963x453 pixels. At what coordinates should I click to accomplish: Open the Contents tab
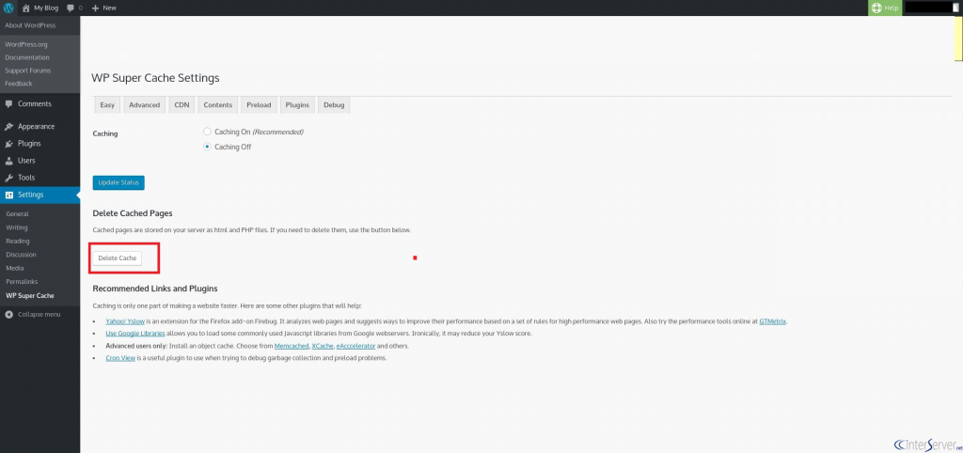[217, 105]
